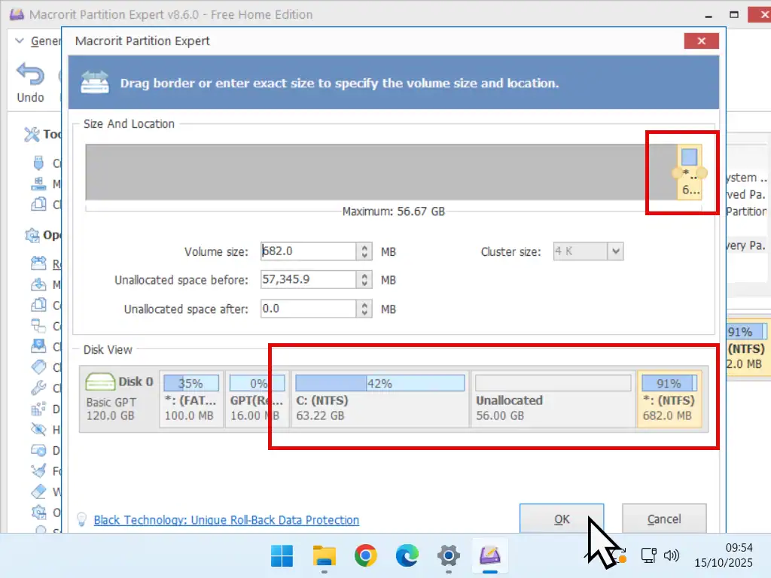Click the format brush icon in the sidebar
The height and width of the screenshot is (578, 771).
[x=38, y=470]
